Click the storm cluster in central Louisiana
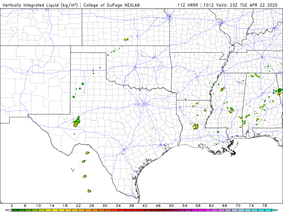 [x=196, y=126]
